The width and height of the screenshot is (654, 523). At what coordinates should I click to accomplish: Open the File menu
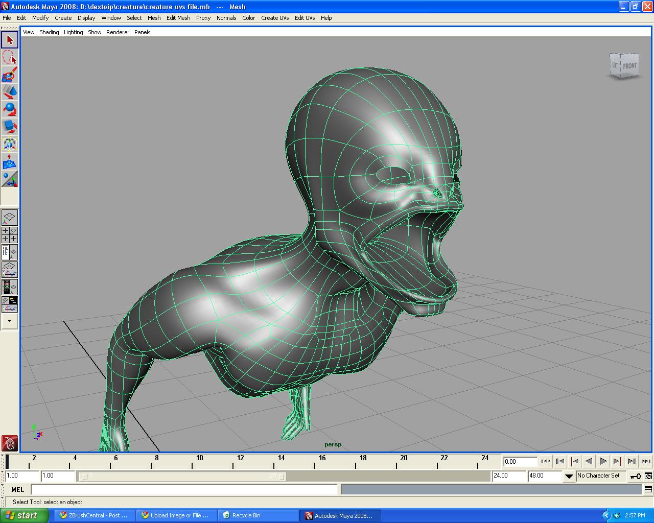[x=7, y=18]
